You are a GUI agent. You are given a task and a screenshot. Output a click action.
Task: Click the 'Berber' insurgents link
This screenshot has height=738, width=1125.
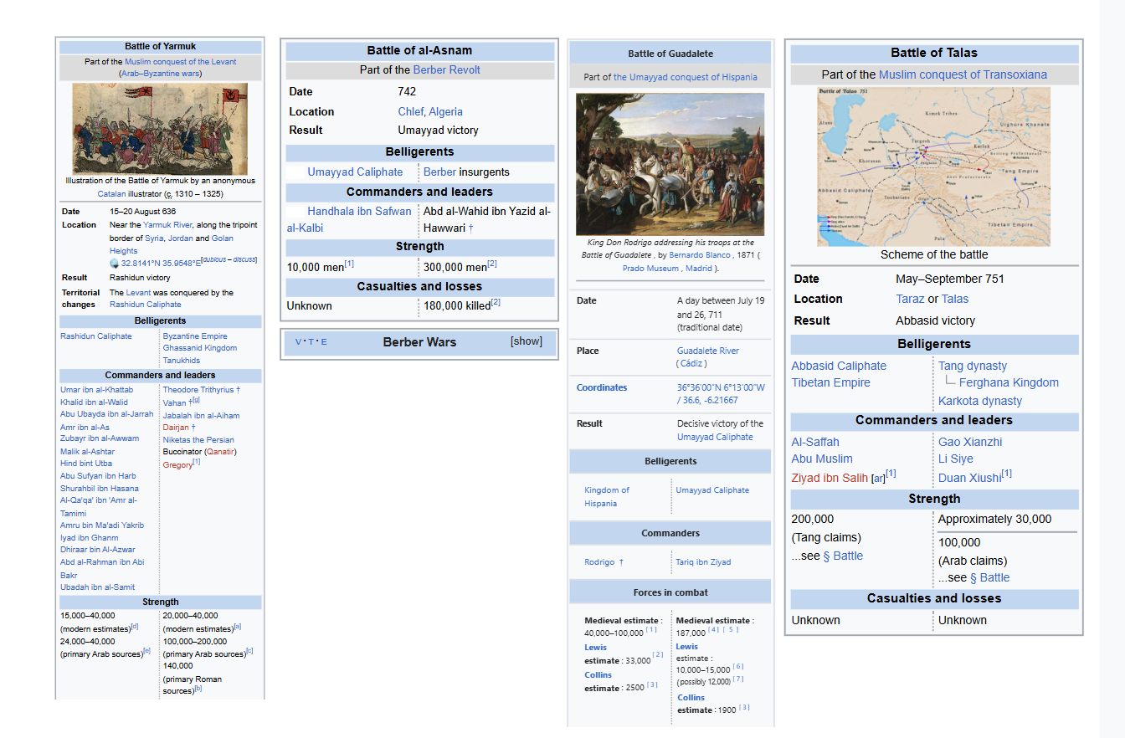point(440,172)
